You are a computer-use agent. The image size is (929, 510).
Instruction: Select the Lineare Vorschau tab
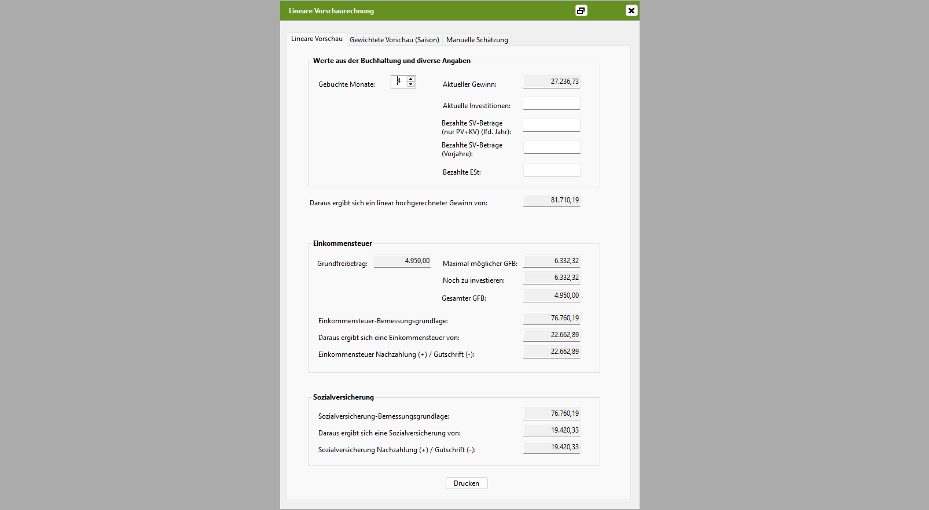coord(317,39)
